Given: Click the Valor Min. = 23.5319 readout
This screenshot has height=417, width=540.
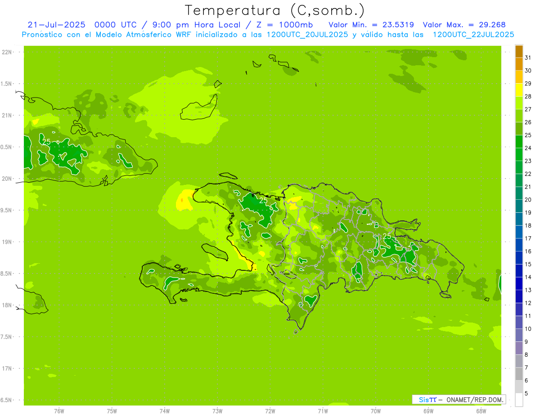Looking at the screenshot, I should [x=371, y=25].
